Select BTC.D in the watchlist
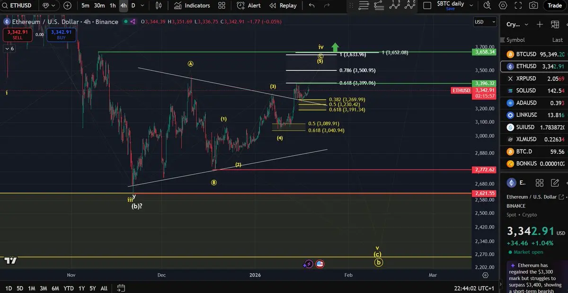Image resolution: width=568 pixels, height=293 pixels. coord(534,151)
